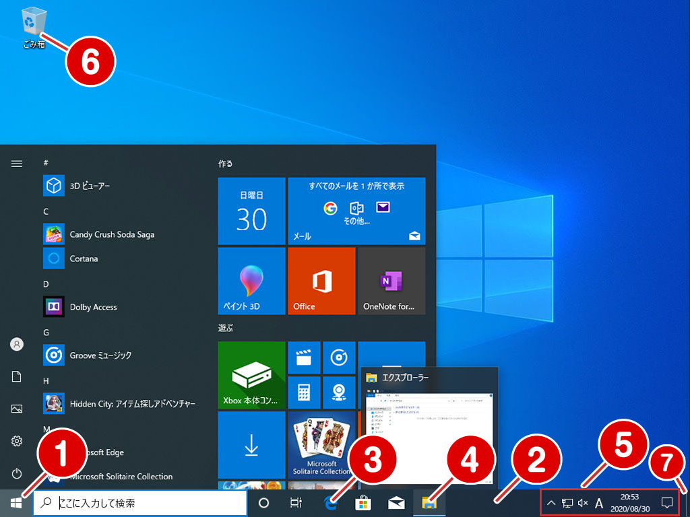The width and height of the screenshot is (690, 517).
Task: Click the C letter header in the app list
Action: click(46, 211)
